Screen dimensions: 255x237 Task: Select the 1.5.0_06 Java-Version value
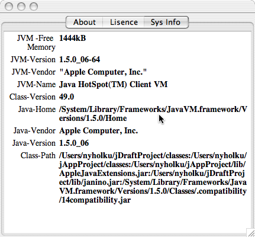point(74,143)
